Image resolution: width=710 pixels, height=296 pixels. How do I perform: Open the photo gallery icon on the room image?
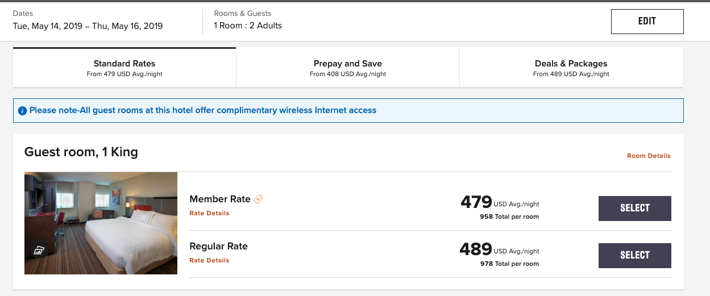pyautogui.click(x=39, y=250)
